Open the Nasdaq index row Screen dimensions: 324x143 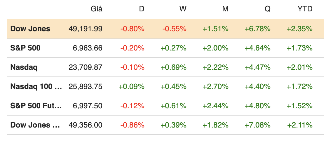(24, 67)
